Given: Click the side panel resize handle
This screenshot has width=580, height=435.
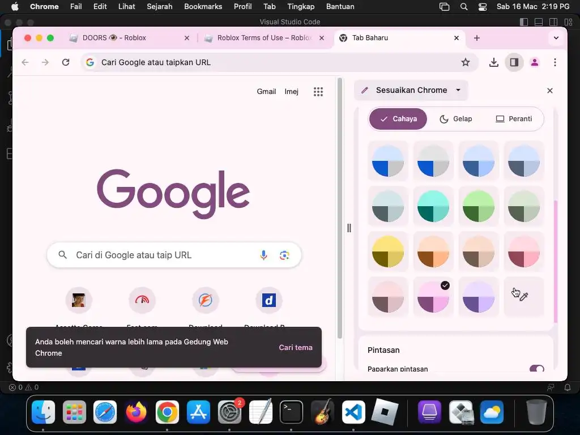Looking at the screenshot, I should (349, 228).
